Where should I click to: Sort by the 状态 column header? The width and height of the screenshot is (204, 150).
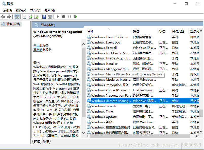tap(164, 31)
